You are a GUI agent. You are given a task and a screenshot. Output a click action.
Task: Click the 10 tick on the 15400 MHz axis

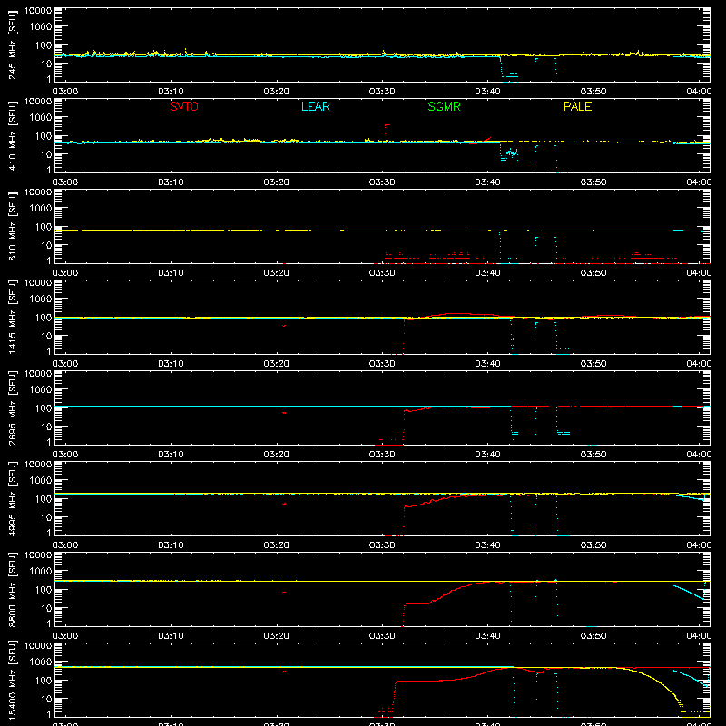[46, 699]
